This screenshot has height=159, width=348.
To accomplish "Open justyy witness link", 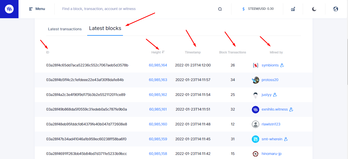I will tap(266, 95).
